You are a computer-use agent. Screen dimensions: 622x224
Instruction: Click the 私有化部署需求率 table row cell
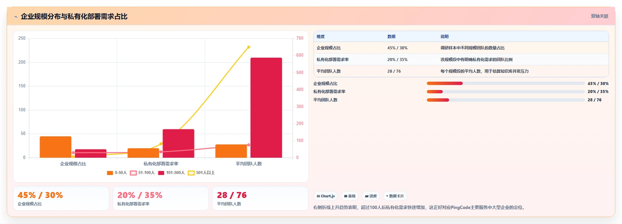pos(332,60)
